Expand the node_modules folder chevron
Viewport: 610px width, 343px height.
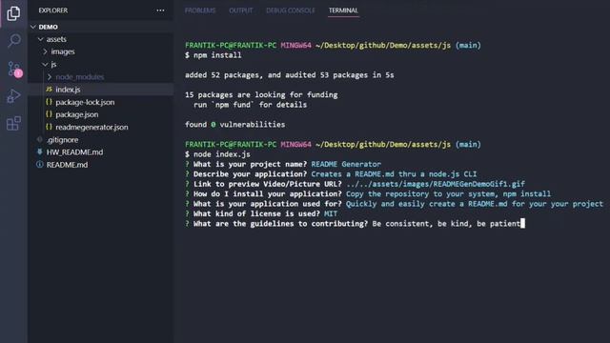pos(50,77)
